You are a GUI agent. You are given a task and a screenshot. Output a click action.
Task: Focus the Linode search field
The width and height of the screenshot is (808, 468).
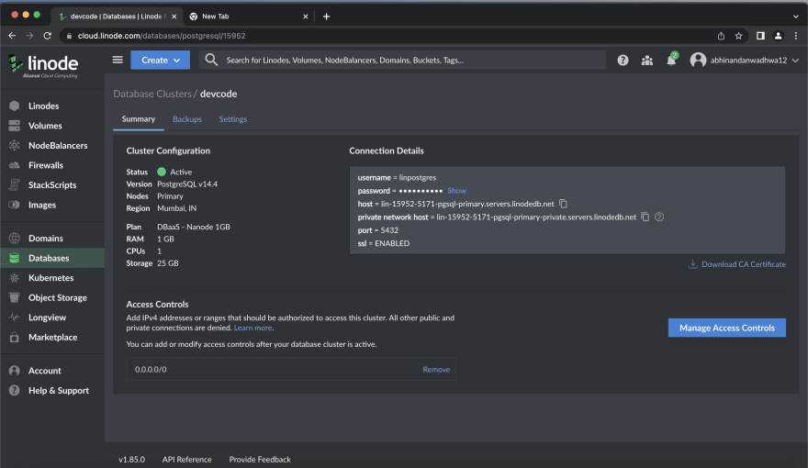(402, 61)
